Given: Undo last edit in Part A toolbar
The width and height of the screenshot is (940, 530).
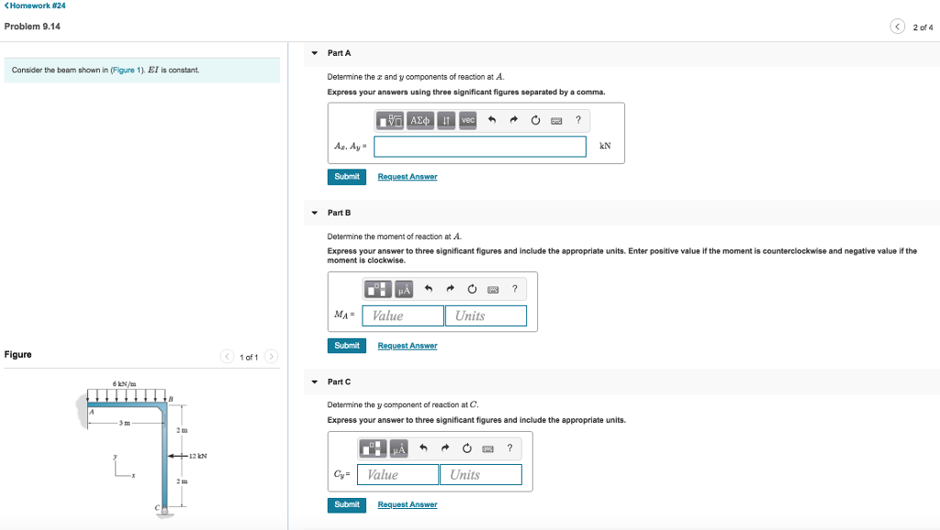Looking at the screenshot, I should tap(492, 120).
